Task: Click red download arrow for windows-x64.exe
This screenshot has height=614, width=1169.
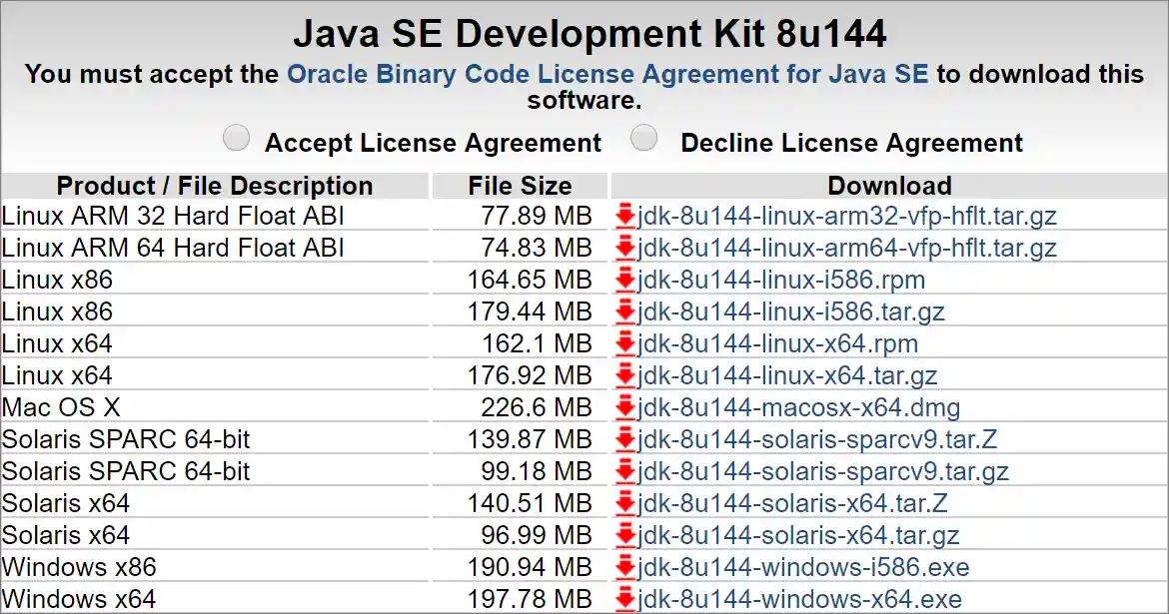Action: (x=625, y=599)
